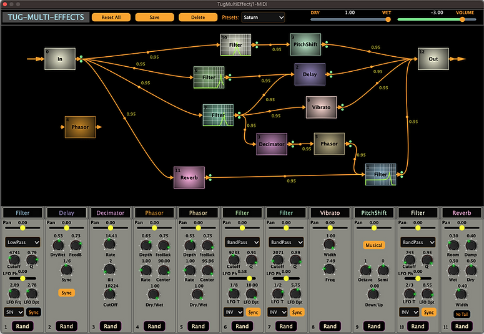This screenshot has width=484, height=334.
Task: Toggle the Sync button in the Delay panel
Action: point(66,293)
